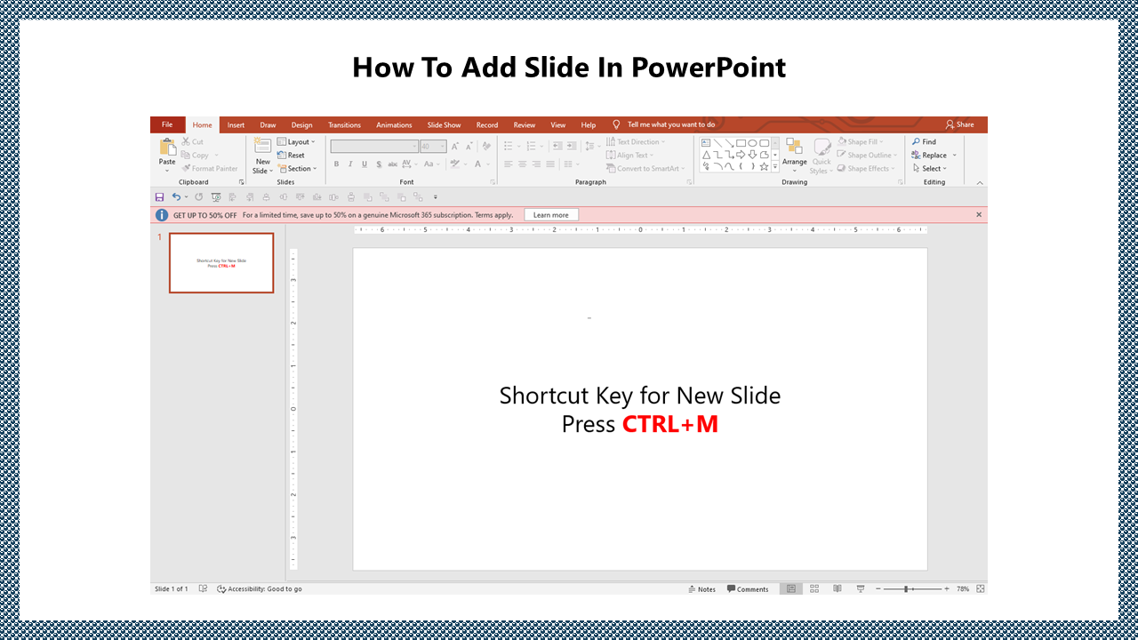The width and height of the screenshot is (1138, 640).
Task: Toggle text Shadow
Action: pyautogui.click(x=379, y=164)
